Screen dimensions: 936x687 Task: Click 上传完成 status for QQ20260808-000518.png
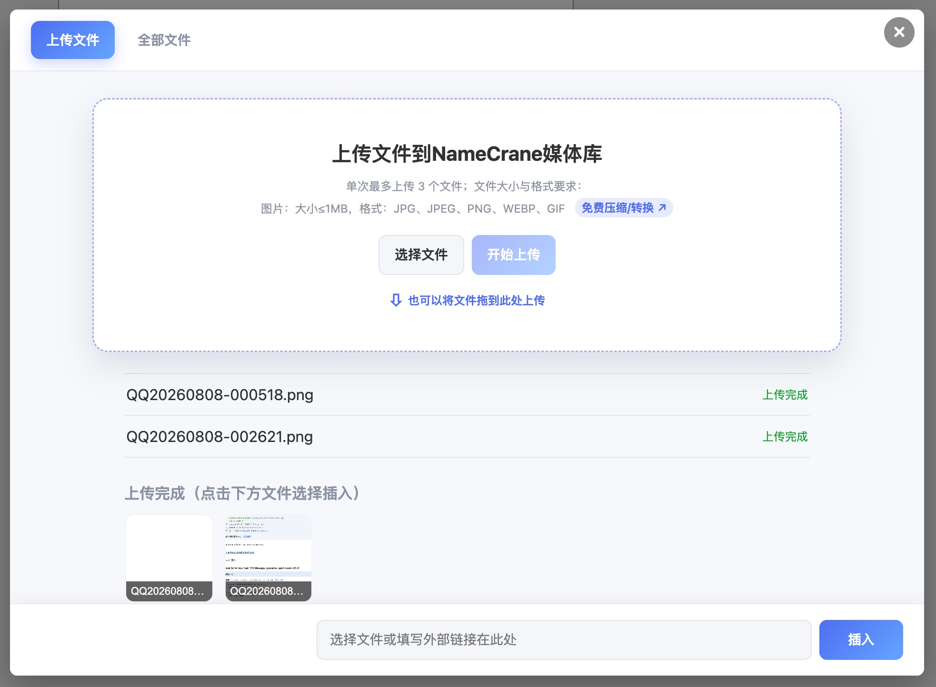point(785,395)
